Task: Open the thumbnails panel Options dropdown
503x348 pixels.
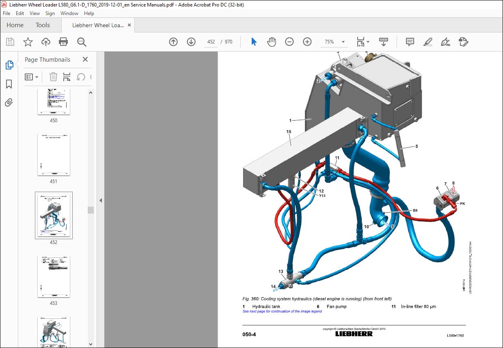Action: point(31,77)
